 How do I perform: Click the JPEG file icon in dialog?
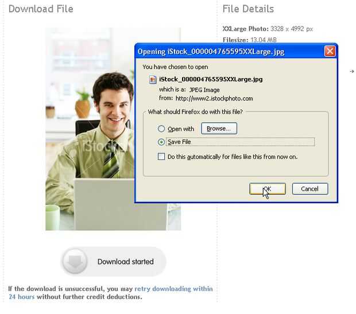click(x=153, y=79)
